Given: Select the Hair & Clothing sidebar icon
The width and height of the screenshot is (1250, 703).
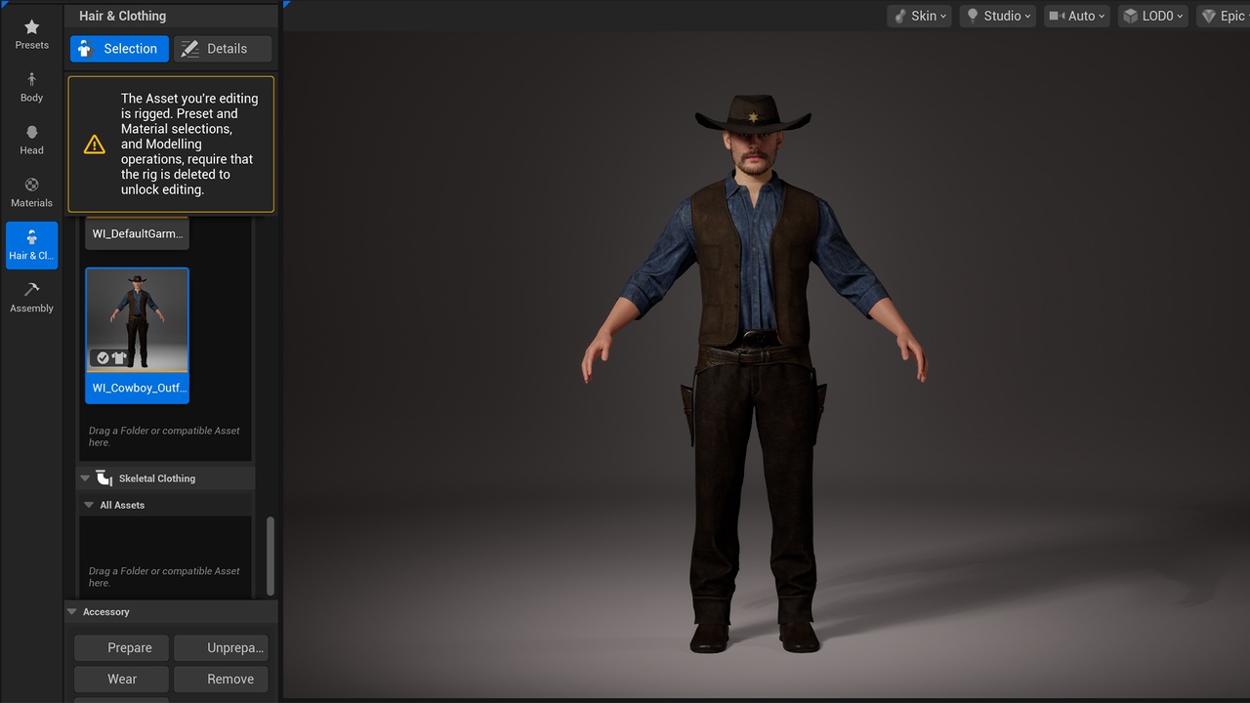Looking at the screenshot, I should coord(31,245).
